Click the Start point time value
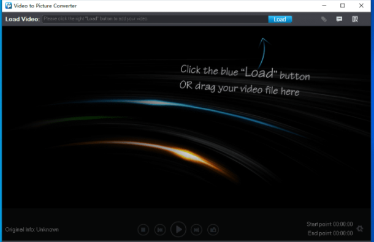The width and height of the screenshot is (374, 242). click(343, 224)
